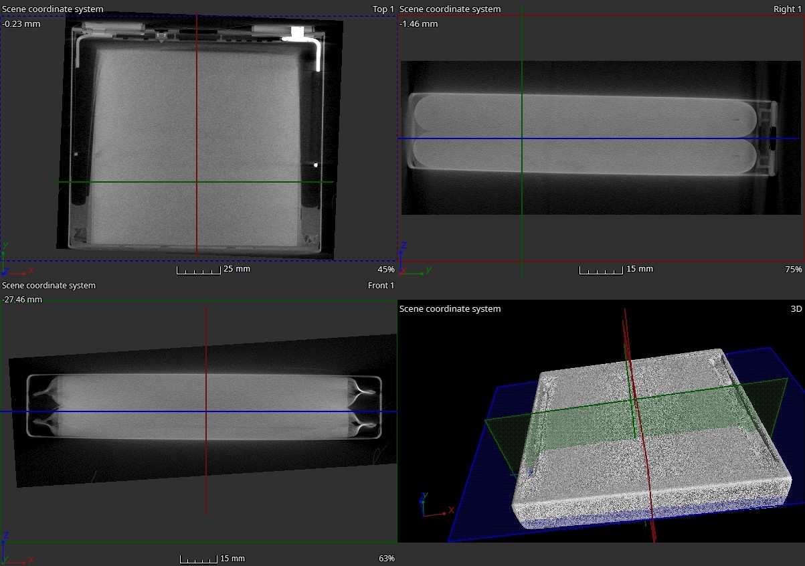Click the Front 1 view label
This screenshot has height=566, width=805.
click(381, 286)
